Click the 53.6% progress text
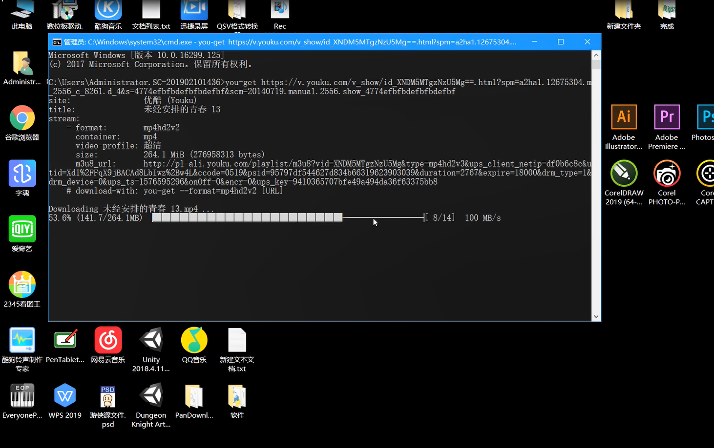714x448 pixels. pyautogui.click(x=60, y=217)
